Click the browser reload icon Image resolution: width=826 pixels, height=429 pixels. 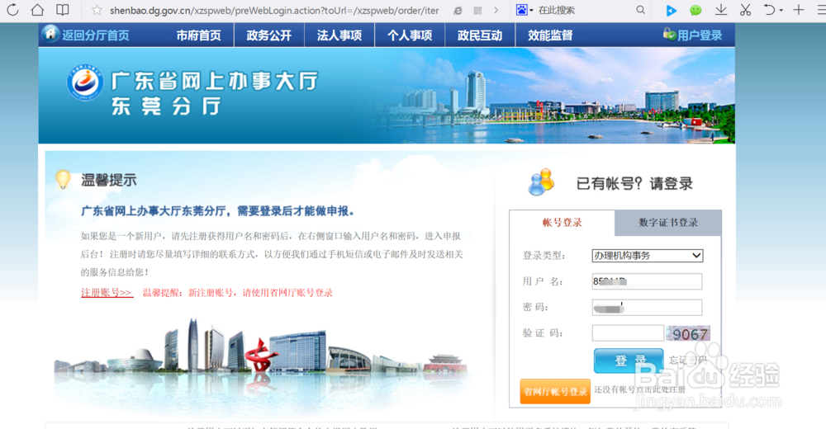(12, 10)
